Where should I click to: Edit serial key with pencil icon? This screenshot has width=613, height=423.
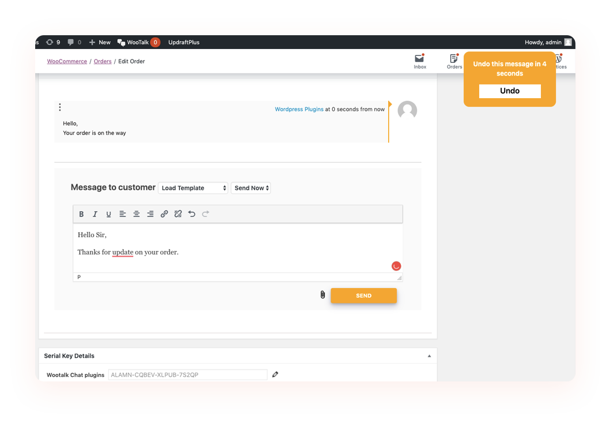point(275,375)
